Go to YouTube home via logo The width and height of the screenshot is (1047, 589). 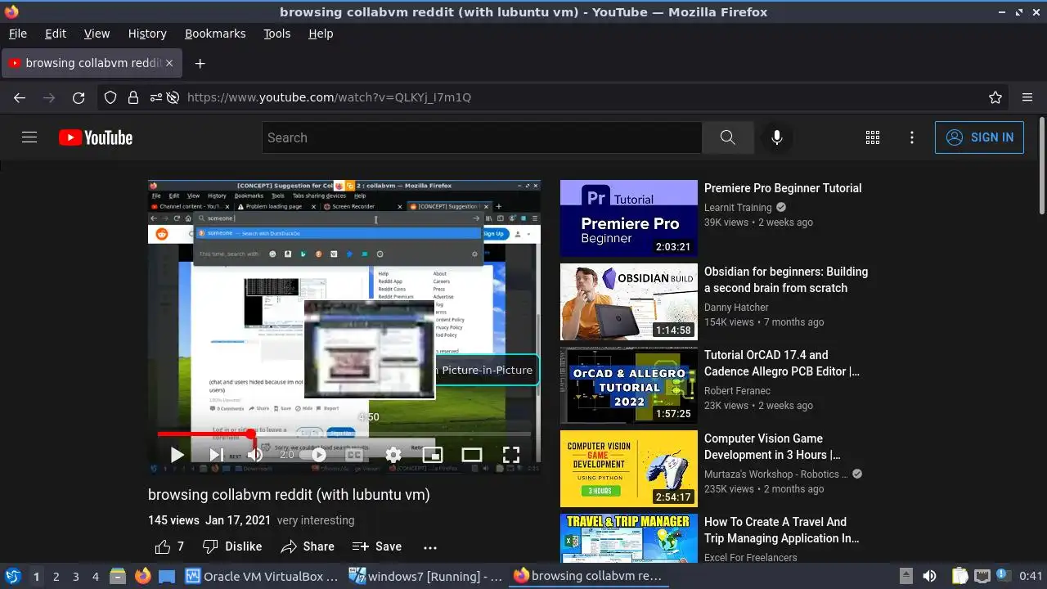(x=96, y=137)
